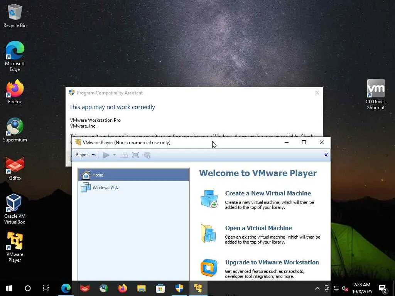Click the Cortana search circle on taskbar
This screenshot has height=296, width=395.
pos(28,288)
